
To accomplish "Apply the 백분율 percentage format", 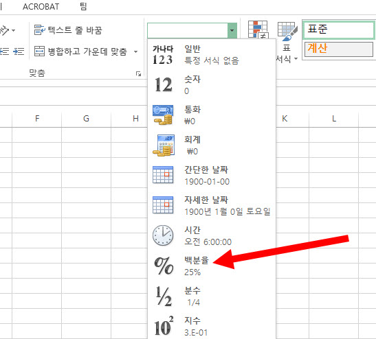I will 212,266.
